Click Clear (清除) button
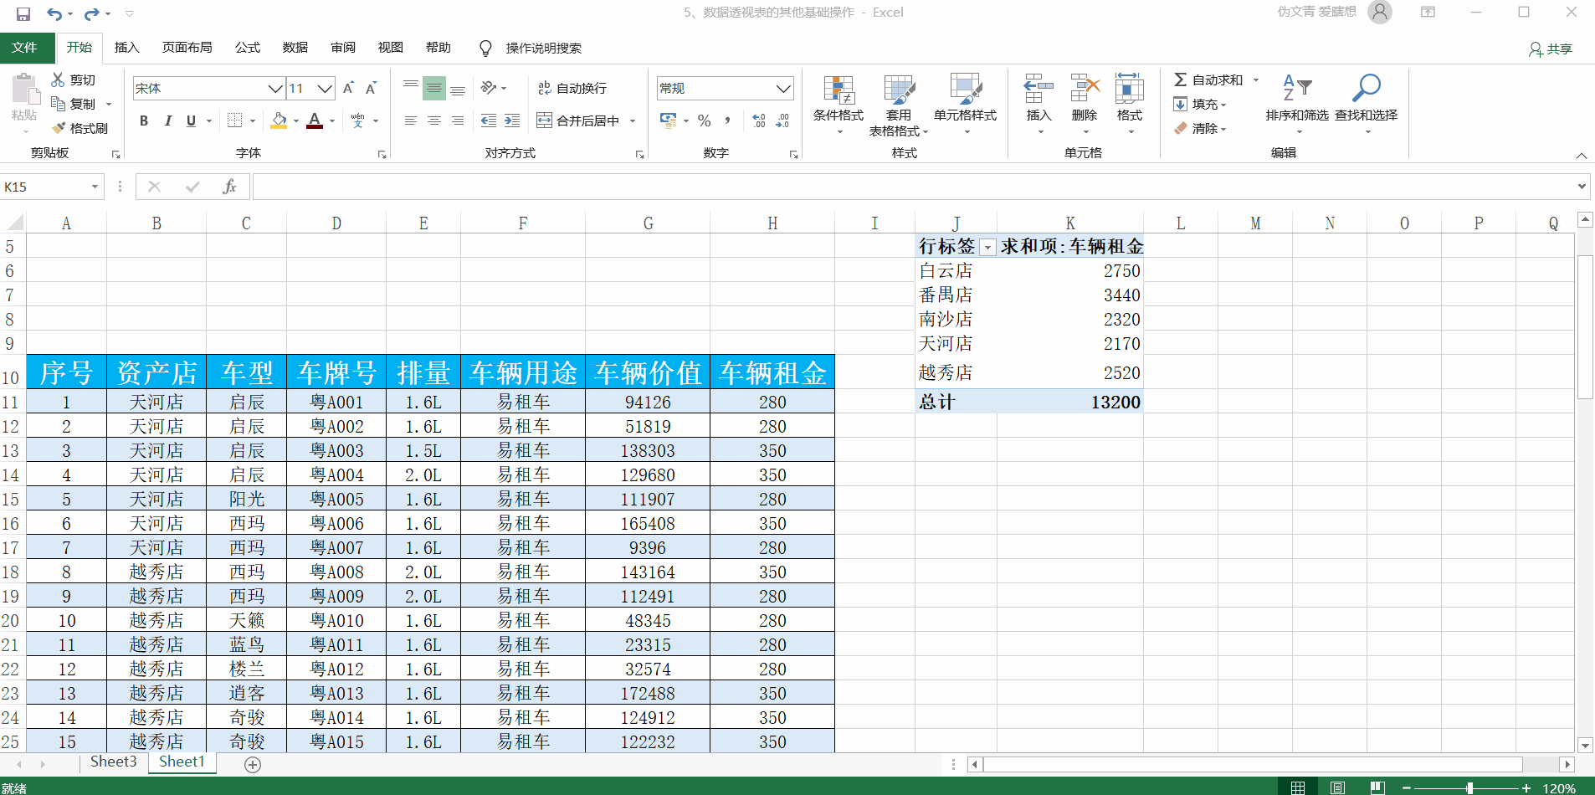The image size is (1595, 795). click(x=1199, y=128)
